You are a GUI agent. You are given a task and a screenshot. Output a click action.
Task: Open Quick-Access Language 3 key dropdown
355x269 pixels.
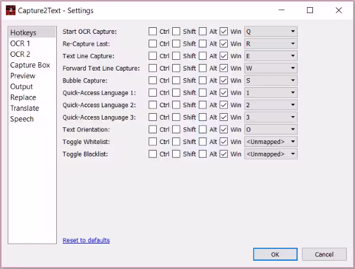coord(271,117)
